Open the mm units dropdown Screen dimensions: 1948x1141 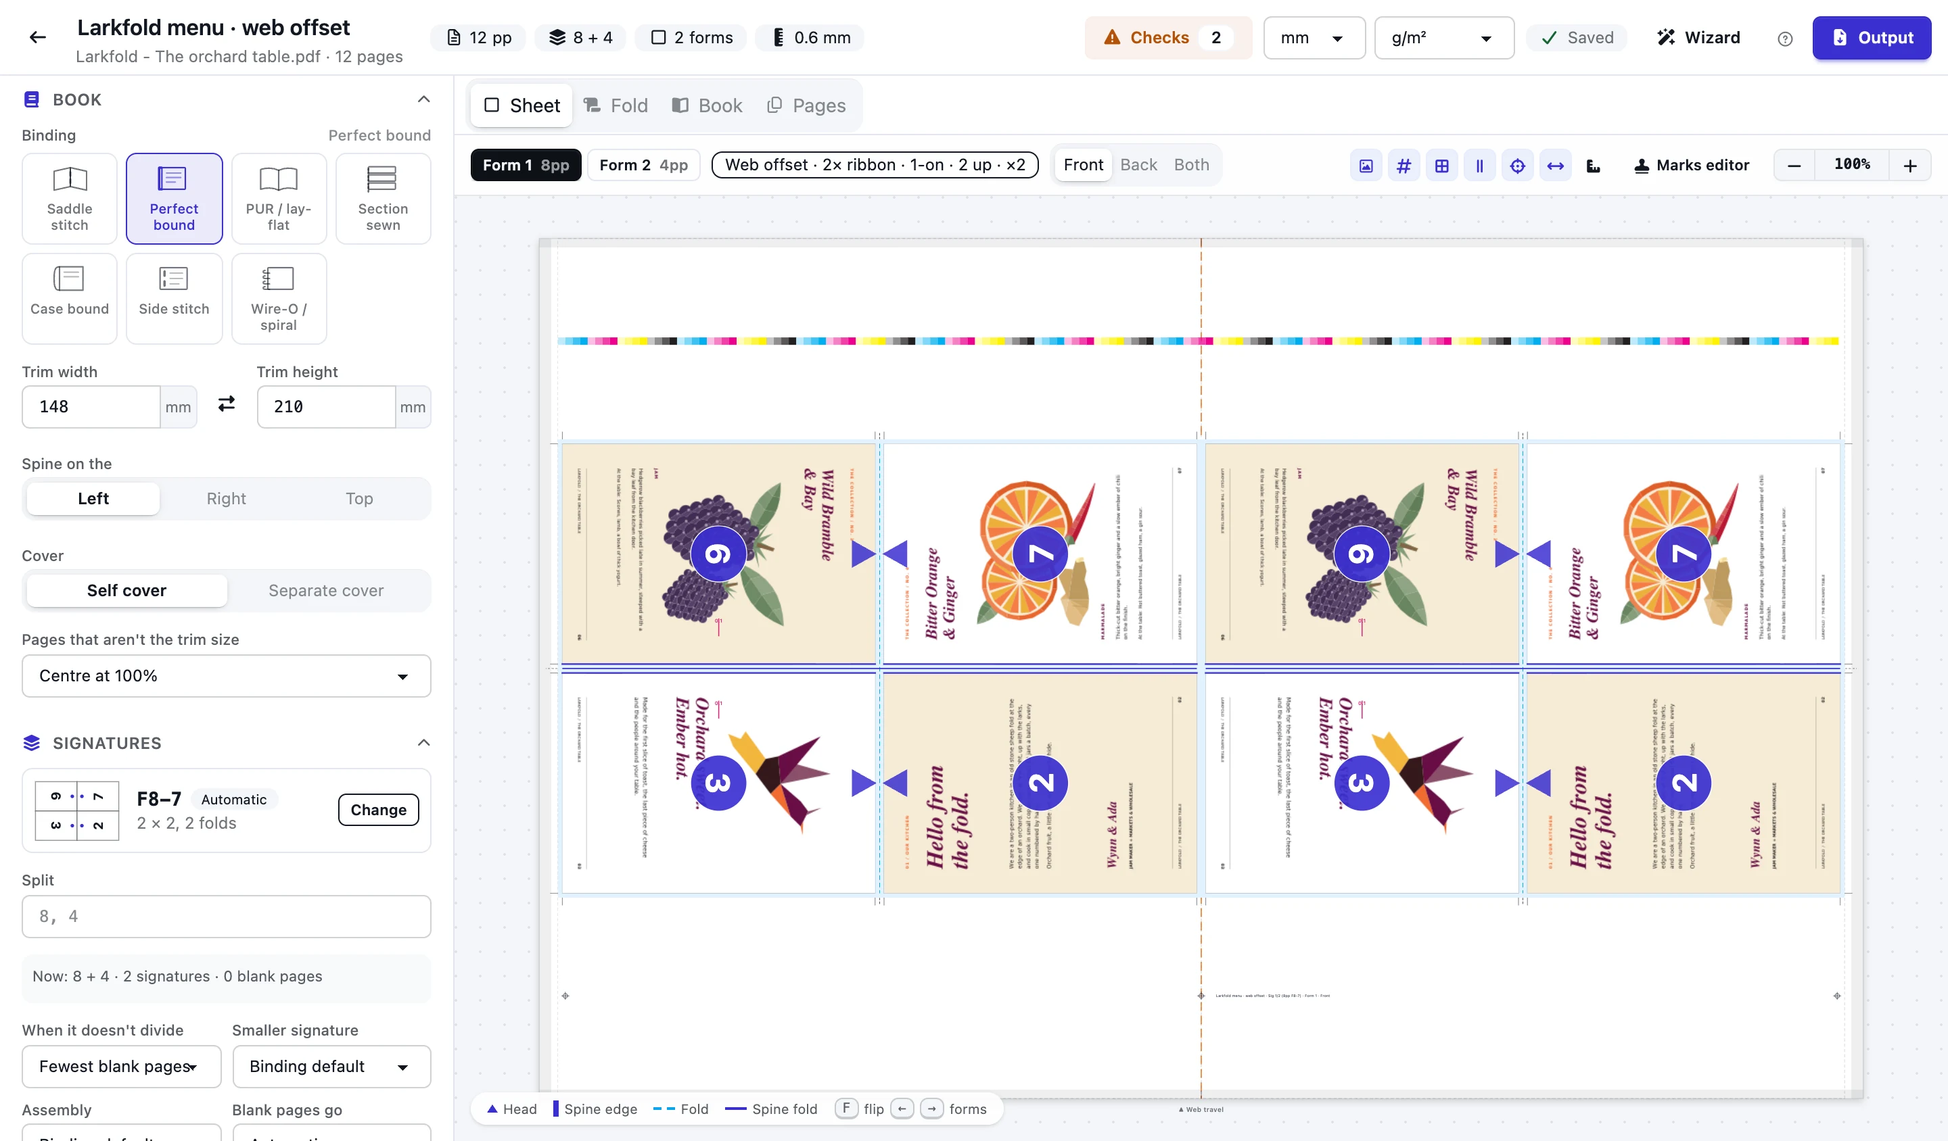(x=1314, y=38)
